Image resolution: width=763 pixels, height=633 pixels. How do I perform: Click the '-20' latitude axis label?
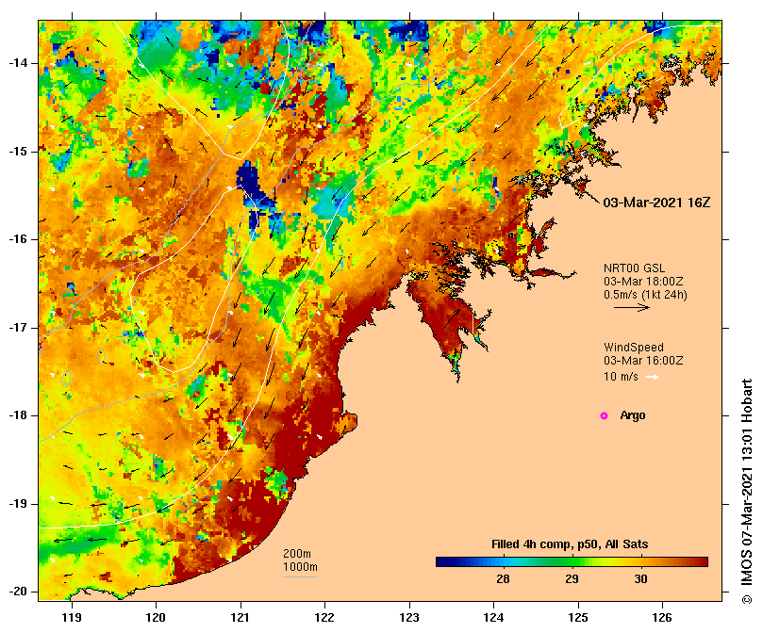(18, 592)
